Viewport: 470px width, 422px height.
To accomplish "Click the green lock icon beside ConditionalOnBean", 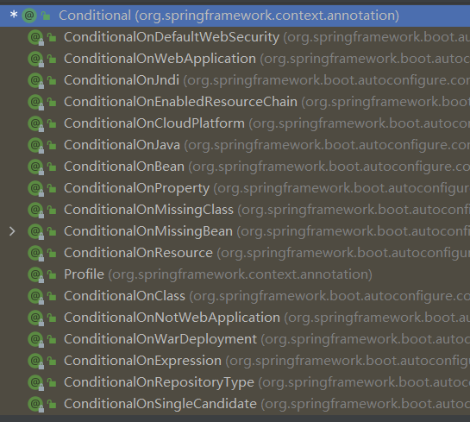I will (52, 167).
